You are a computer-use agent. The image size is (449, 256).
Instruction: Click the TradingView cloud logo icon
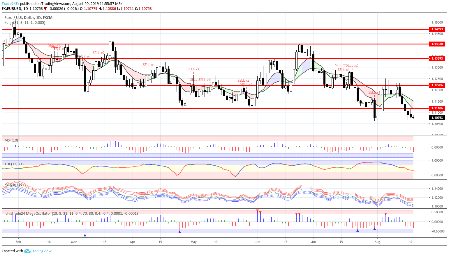27,251
